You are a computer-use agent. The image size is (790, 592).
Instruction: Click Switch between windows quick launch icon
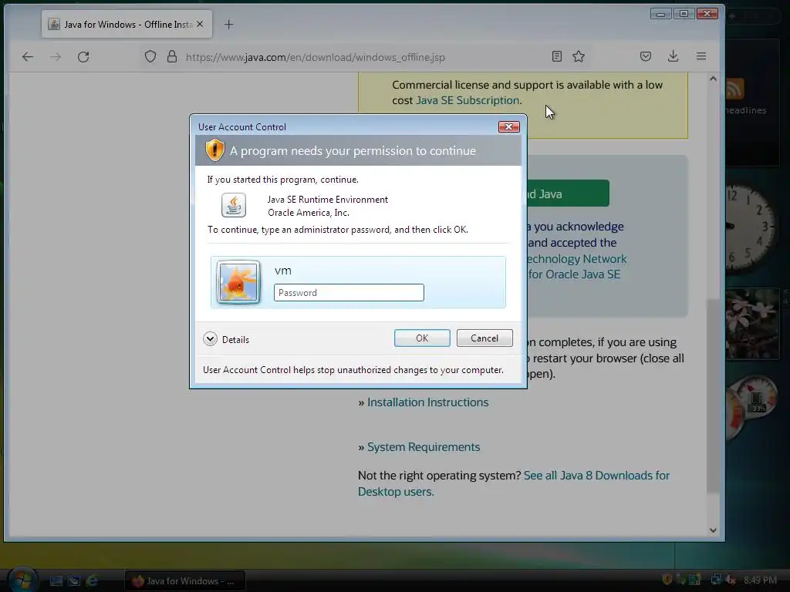coord(74,581)
